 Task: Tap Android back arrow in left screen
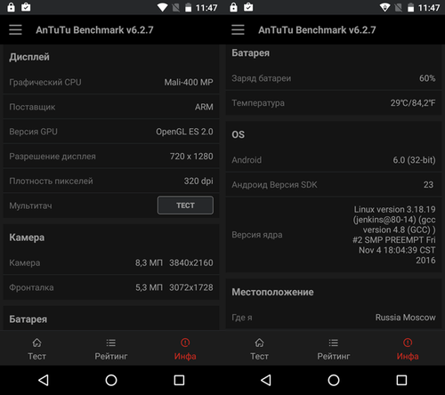[x=44, y=380]
